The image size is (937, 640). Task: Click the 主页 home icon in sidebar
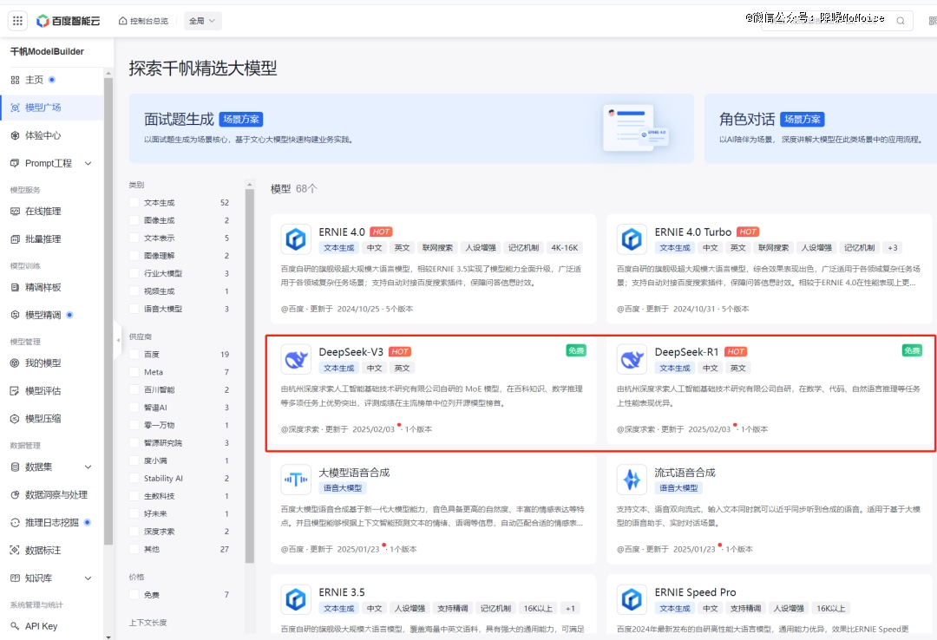tap(15, 80)
